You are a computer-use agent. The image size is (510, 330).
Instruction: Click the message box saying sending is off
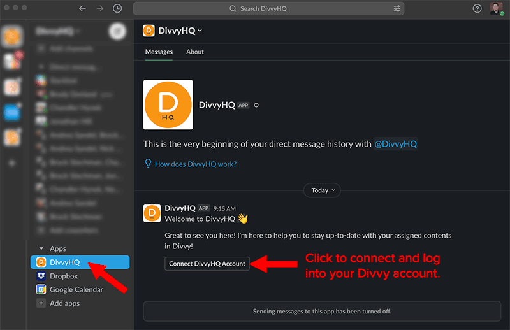point(322,311)
